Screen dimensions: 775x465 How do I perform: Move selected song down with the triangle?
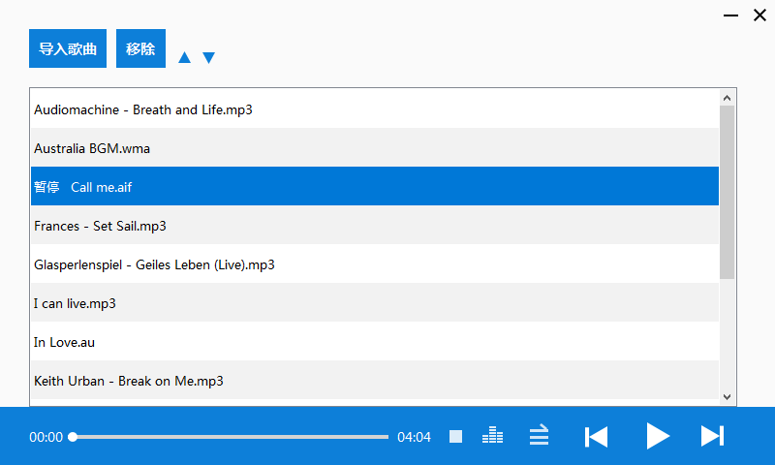(208, 58)
